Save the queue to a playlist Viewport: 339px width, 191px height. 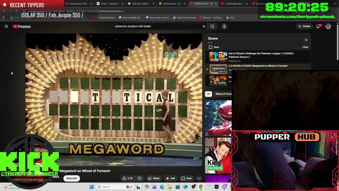(x=214, y=47)
